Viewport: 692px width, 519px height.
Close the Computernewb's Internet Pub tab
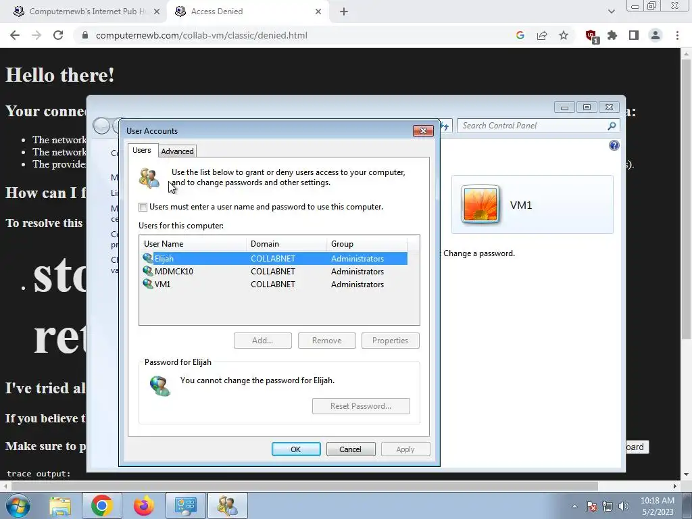click(x=157, y=11)
